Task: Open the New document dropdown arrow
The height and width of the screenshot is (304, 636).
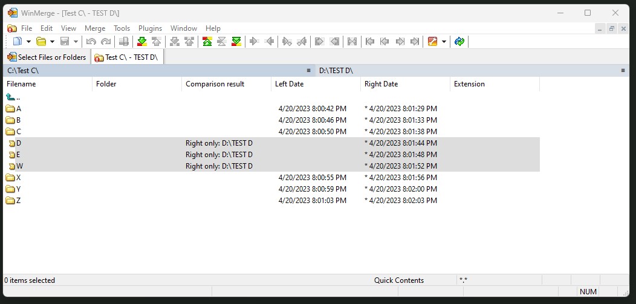Action: click(28, 41)
